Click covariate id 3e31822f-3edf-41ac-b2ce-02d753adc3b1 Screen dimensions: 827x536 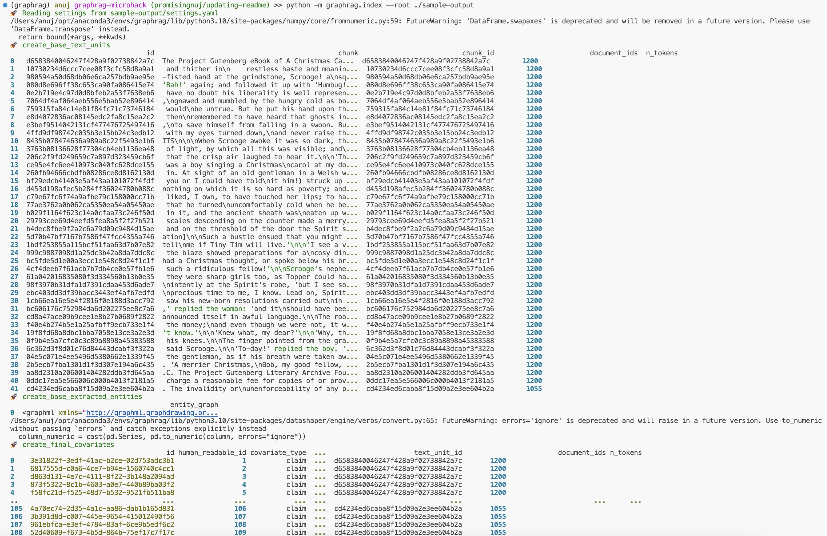click(x=102, y=461)
